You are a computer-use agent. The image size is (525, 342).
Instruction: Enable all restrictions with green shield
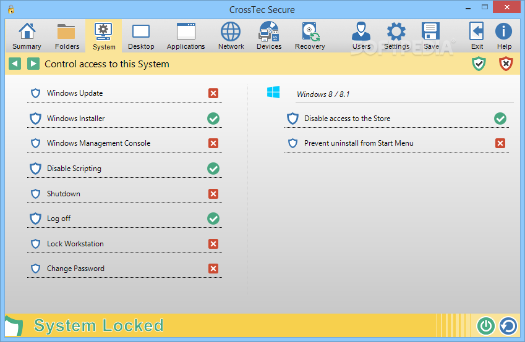pyautogui.click(x=479, y=64)
